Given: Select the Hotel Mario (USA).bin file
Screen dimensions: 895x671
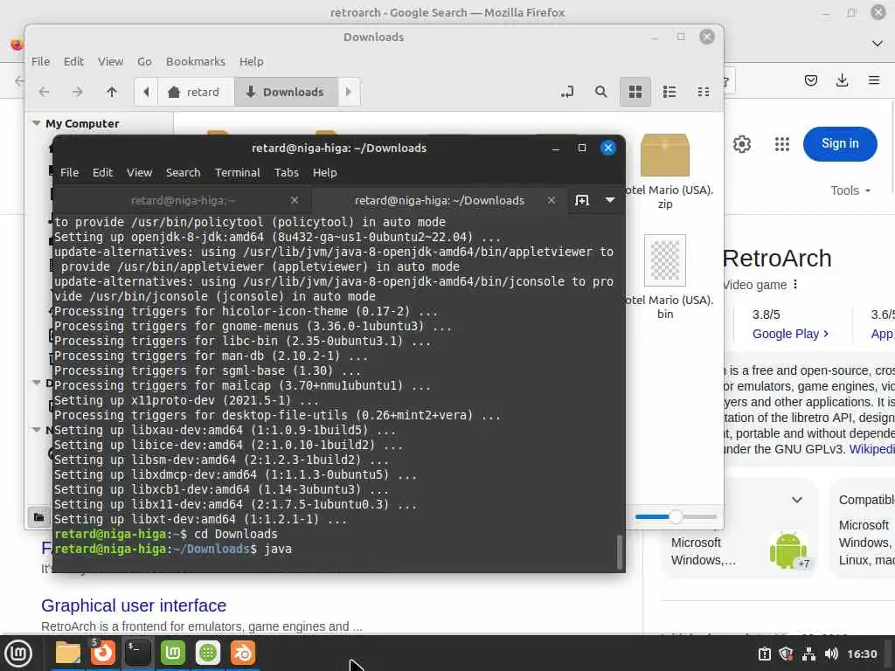Looking at the screenshot, I should pos(665,277).
